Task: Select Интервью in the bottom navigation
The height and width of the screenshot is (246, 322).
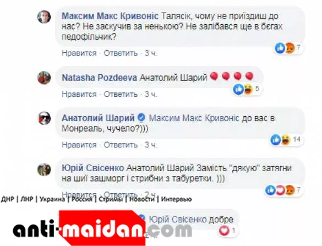Action: tap(176, 199)
